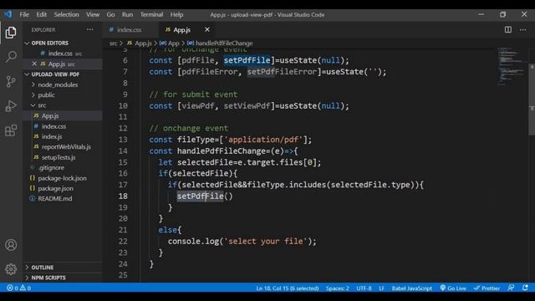
Task: Open the Help menu
Action: tap(176, 15)
